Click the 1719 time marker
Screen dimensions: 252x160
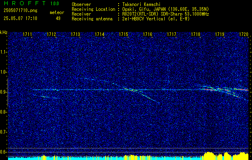220,34
